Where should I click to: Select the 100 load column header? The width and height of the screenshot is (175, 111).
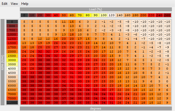(104, 15)
